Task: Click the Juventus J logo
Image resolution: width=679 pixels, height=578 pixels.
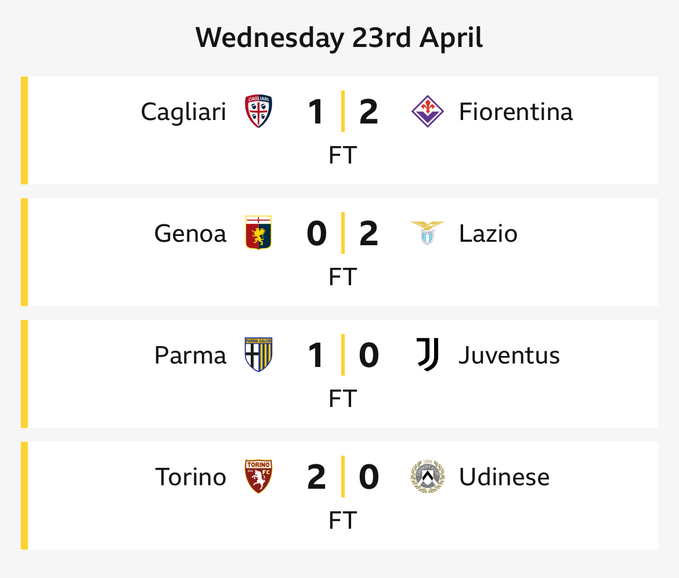Action: (x=427, y=354)
